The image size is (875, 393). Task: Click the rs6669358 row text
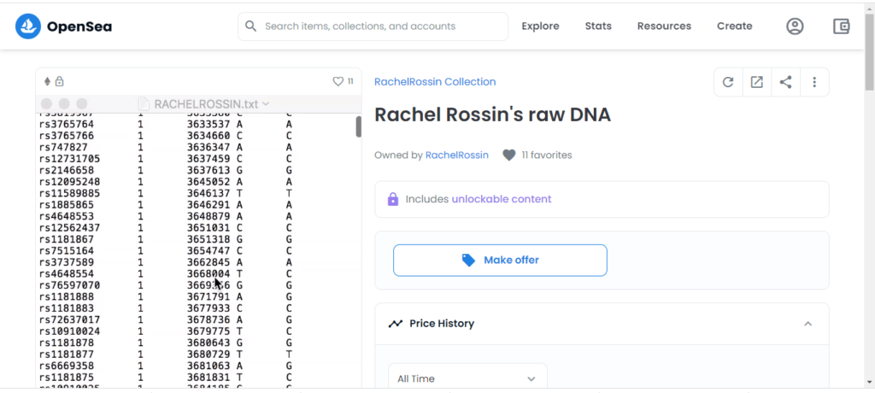point(67,366)
